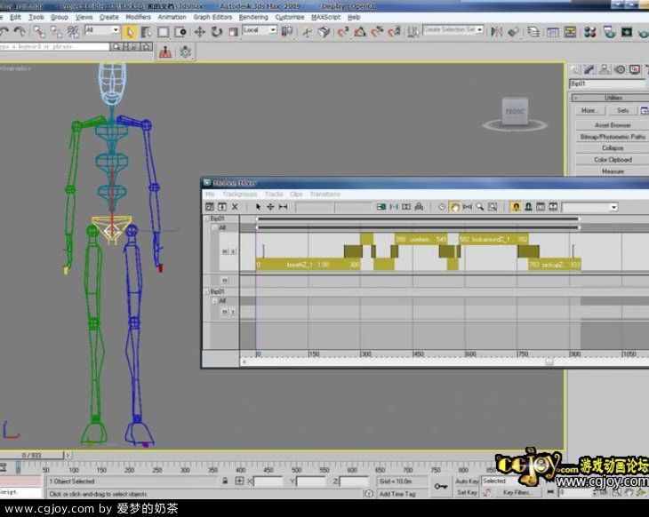This screenshot has width=649, height=517.
Task: Open the Modifiers menu
Action: 138,17
